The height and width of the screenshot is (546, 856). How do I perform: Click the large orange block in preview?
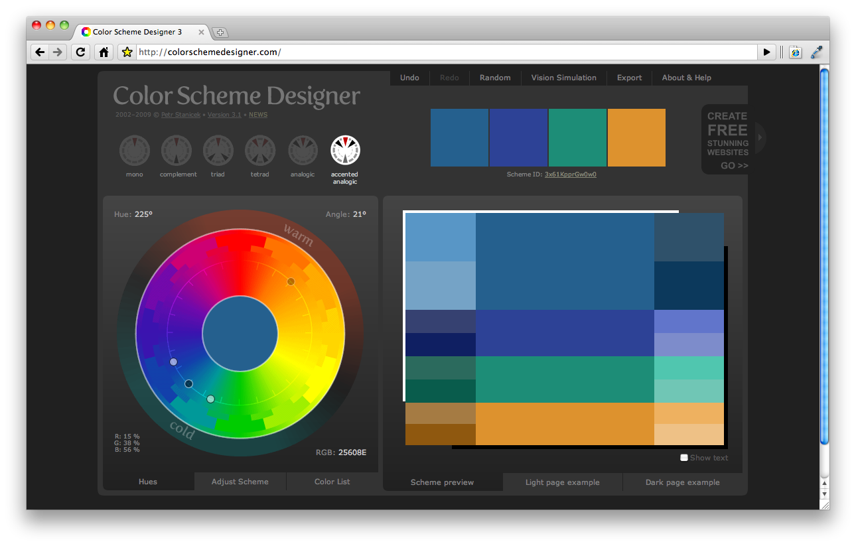tap(565, 424)
